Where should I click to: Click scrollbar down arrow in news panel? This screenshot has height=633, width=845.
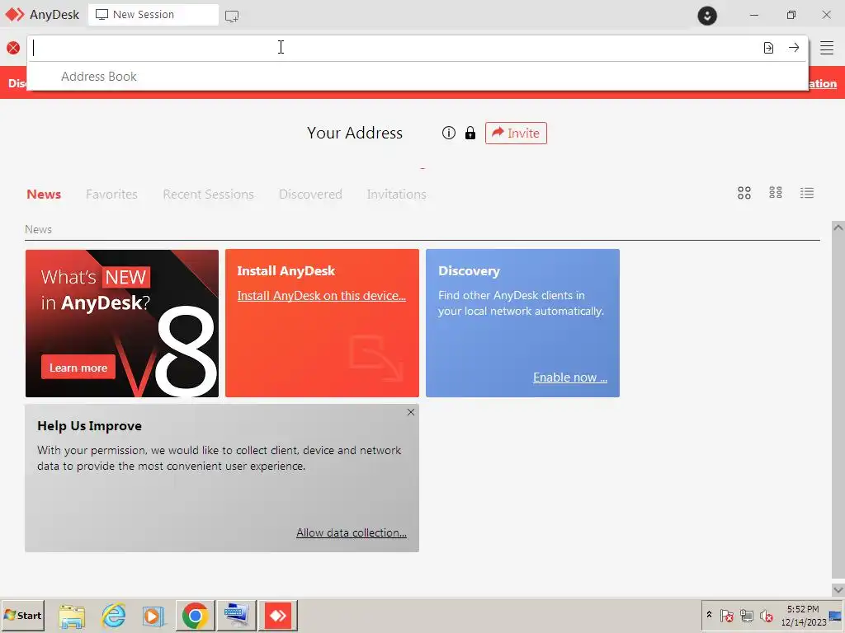pos(838,589)
